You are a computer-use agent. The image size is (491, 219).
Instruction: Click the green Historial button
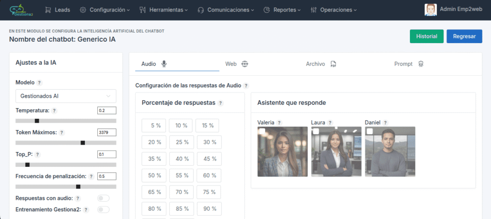click(426, 36)
